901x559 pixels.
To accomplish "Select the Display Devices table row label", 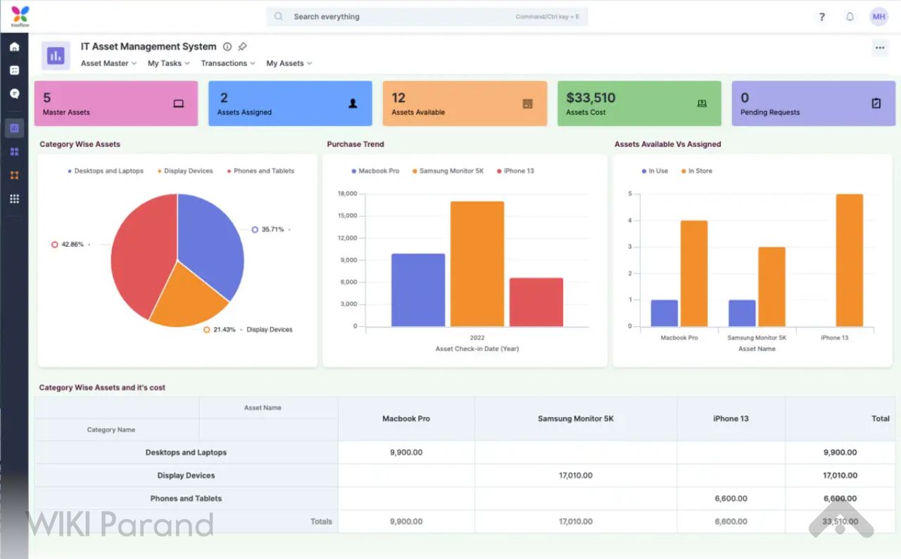I will tap(186, 475).
